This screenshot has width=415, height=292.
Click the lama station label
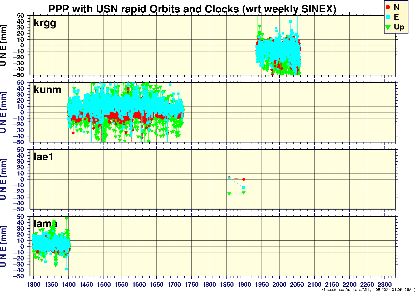45,224
